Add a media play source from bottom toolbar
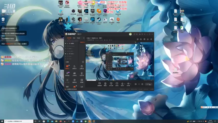 point(117,84)
